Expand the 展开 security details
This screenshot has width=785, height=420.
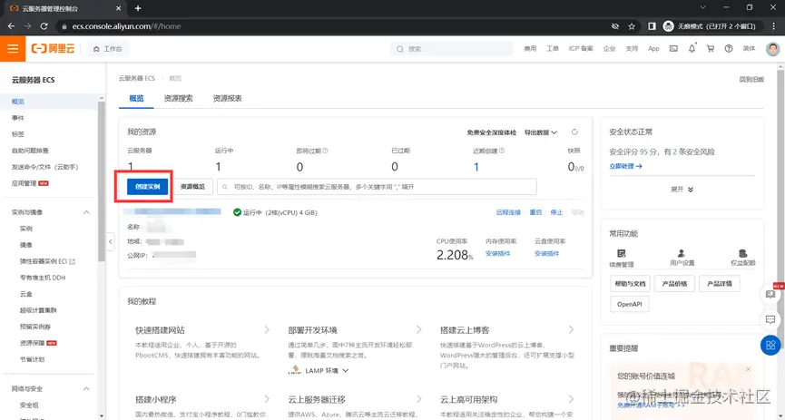point(682,190)
